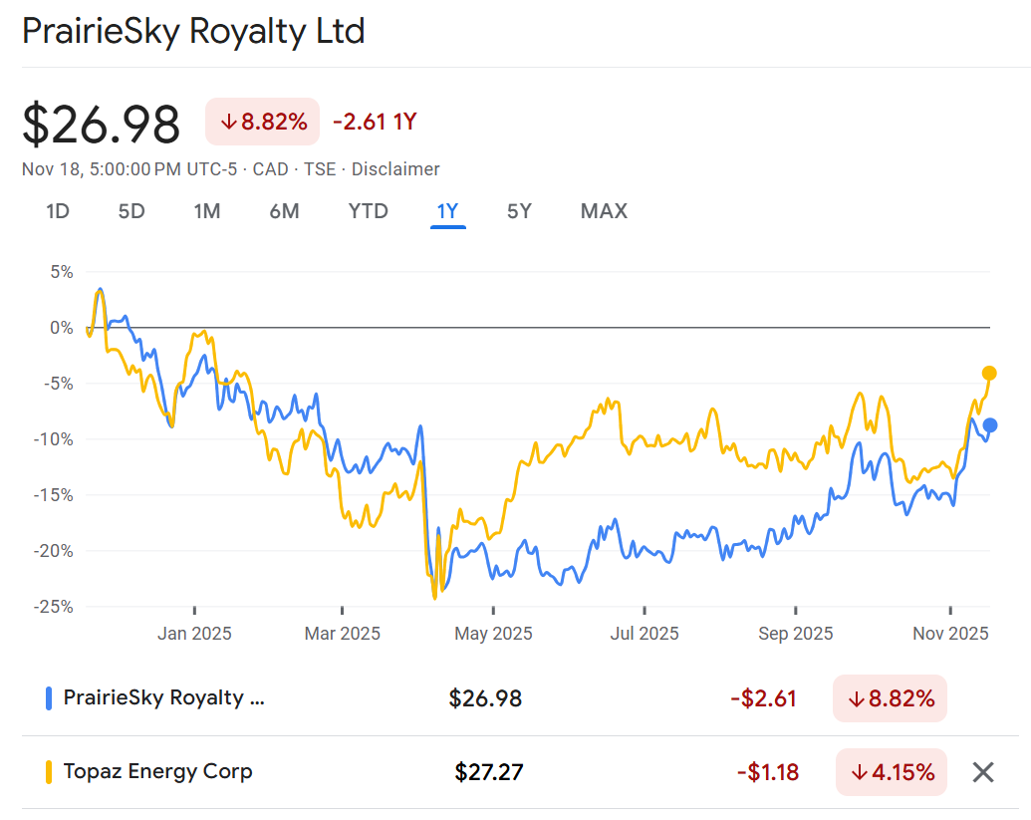Click the May 2025 axis label

coord(493,634)
